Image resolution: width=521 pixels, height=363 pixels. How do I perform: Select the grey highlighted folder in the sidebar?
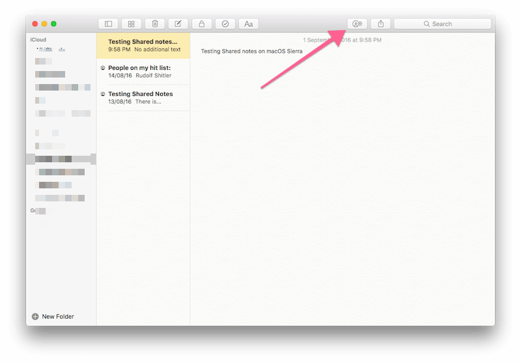coord(61,159)
